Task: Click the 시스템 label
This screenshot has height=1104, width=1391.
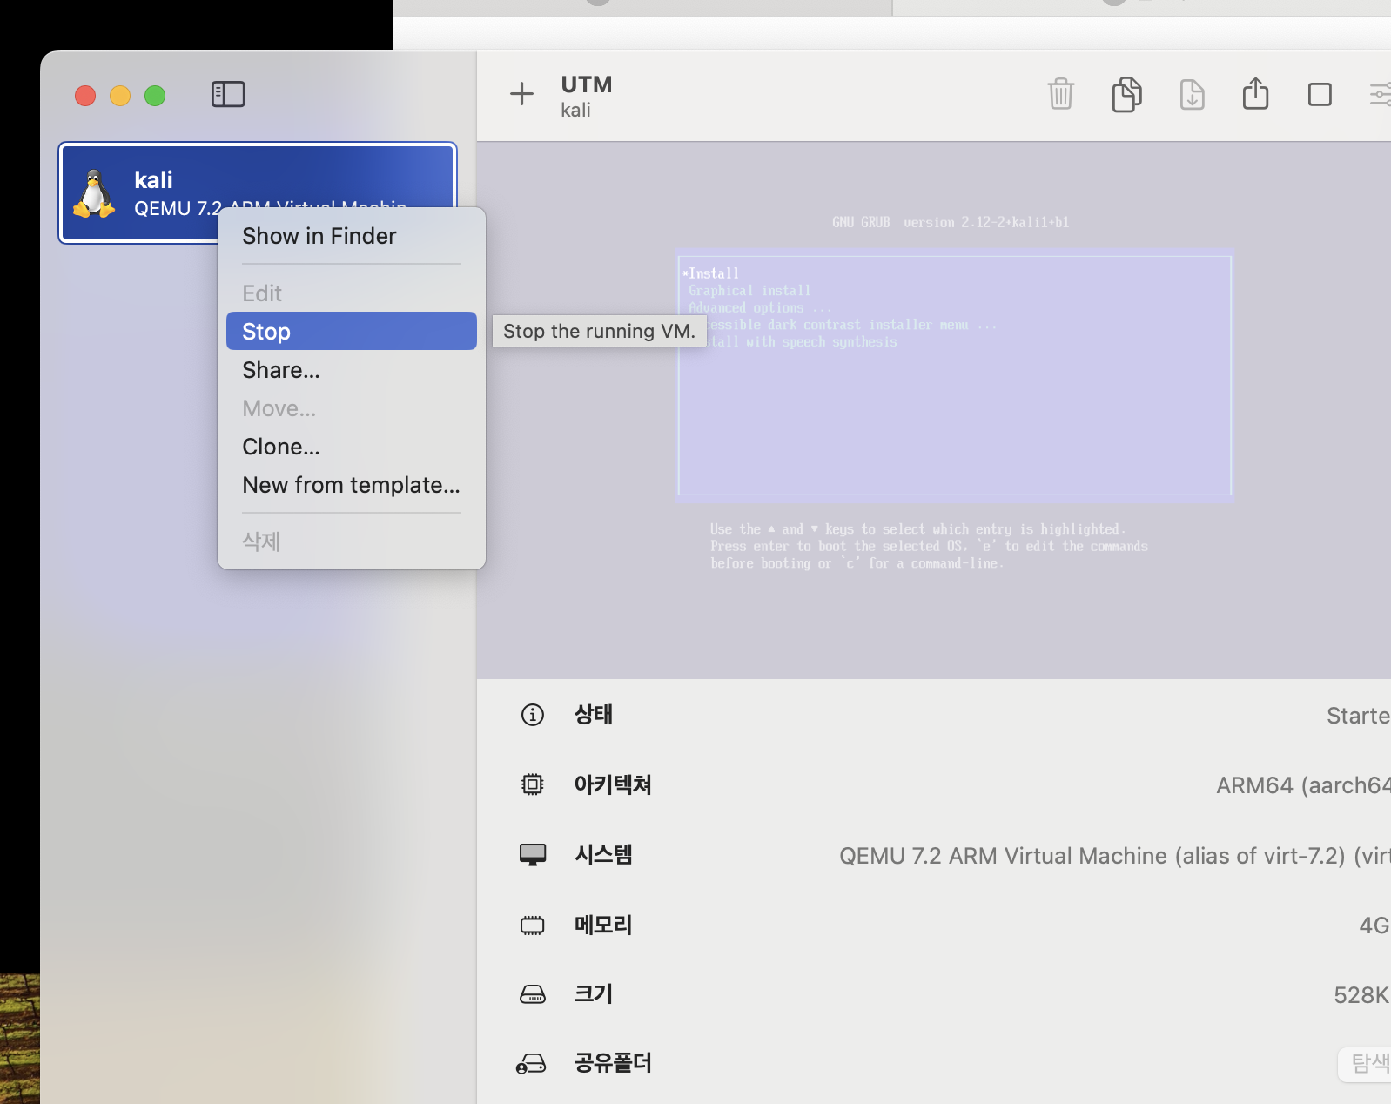Action: 603,854
